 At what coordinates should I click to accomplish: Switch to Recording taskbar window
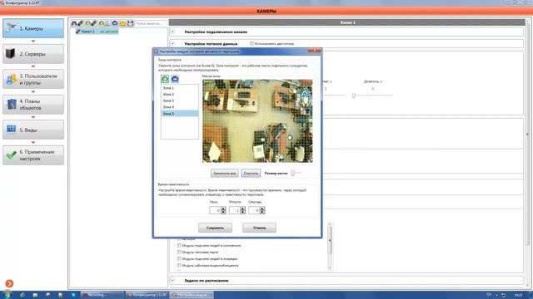[102, 295]
